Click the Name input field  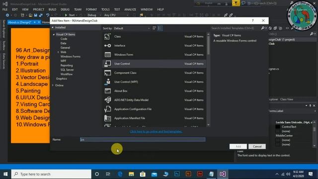143,139
